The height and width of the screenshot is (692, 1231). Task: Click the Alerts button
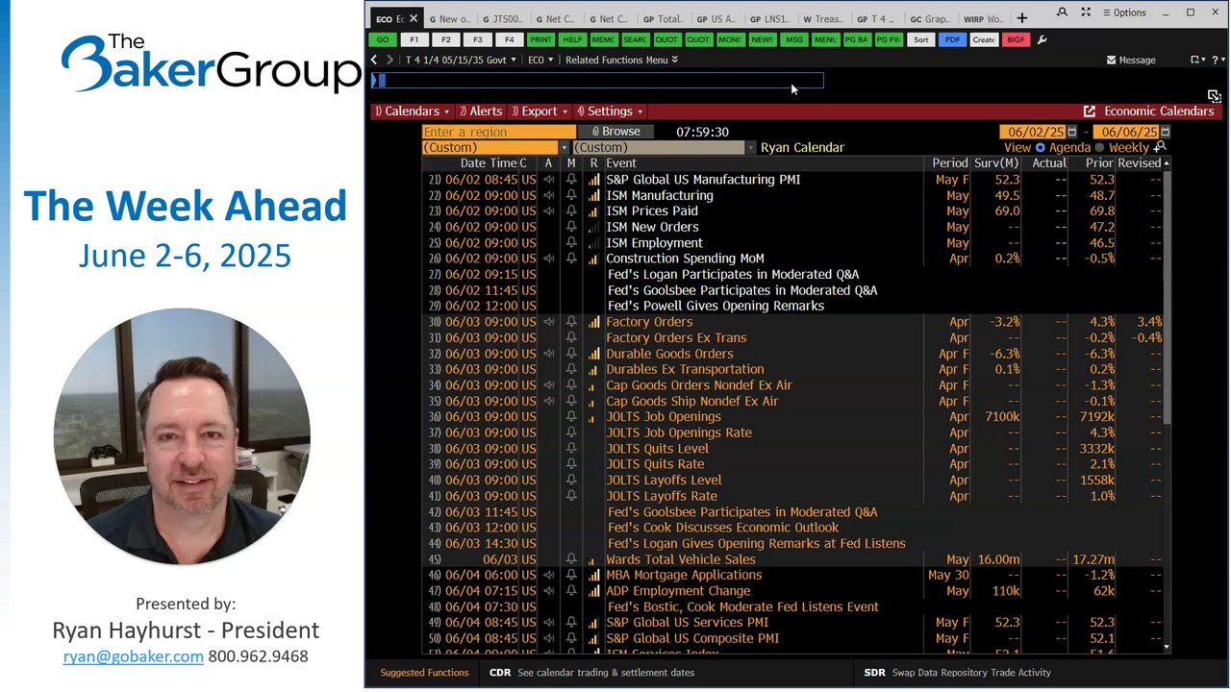pos(481,111)
